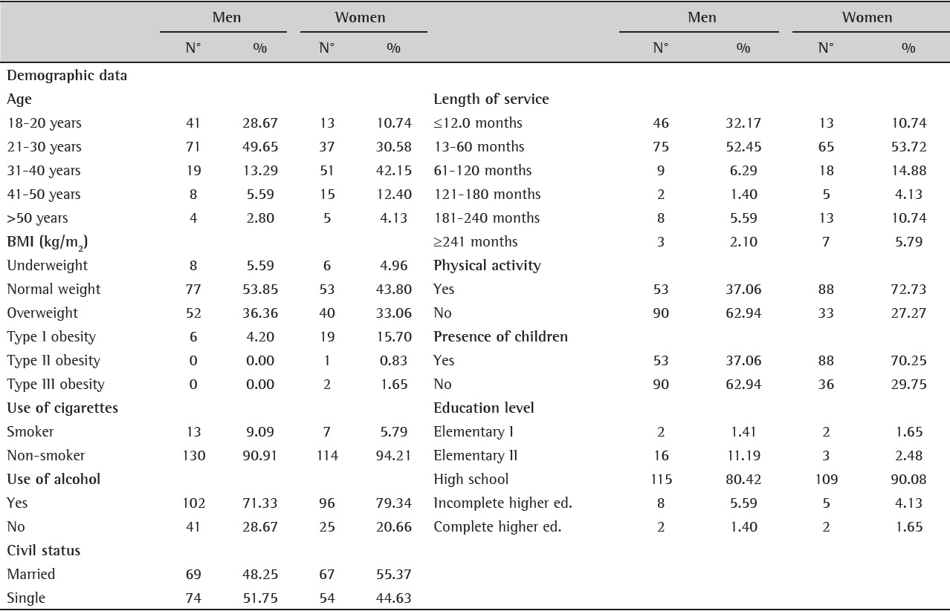The width and height of the screenshot is (950, 611).
Task: Click the 13-60 months row label
Action: (474, 146)
